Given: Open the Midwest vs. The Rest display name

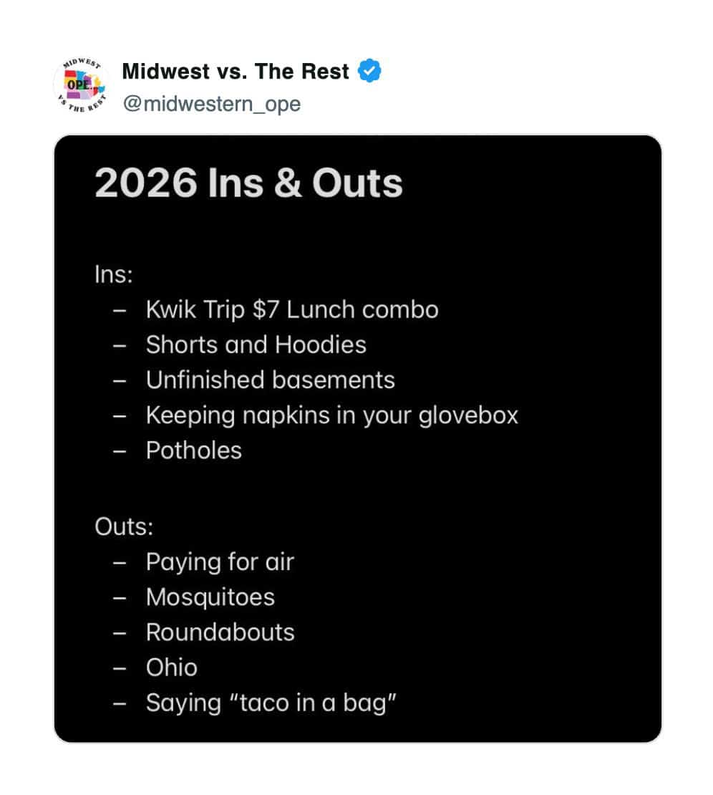Looking at the screenshot, I should point(236,72).
